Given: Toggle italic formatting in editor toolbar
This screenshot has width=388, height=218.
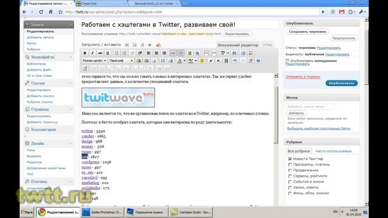Looking at the screenshot, I should 92,53.
